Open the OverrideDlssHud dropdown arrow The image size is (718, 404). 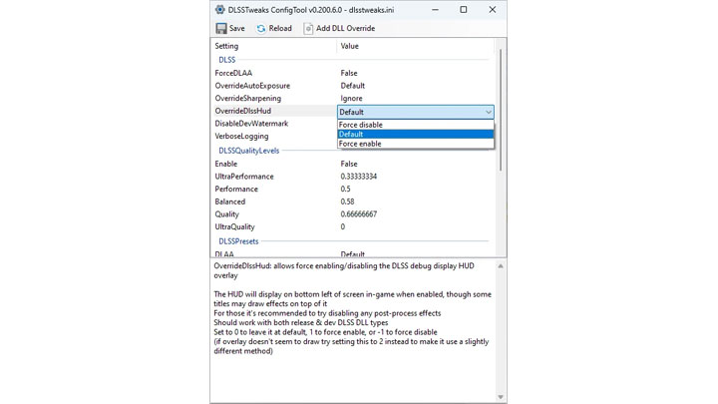[488, 112]
